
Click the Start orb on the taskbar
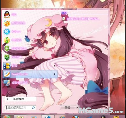click(6, 117)
